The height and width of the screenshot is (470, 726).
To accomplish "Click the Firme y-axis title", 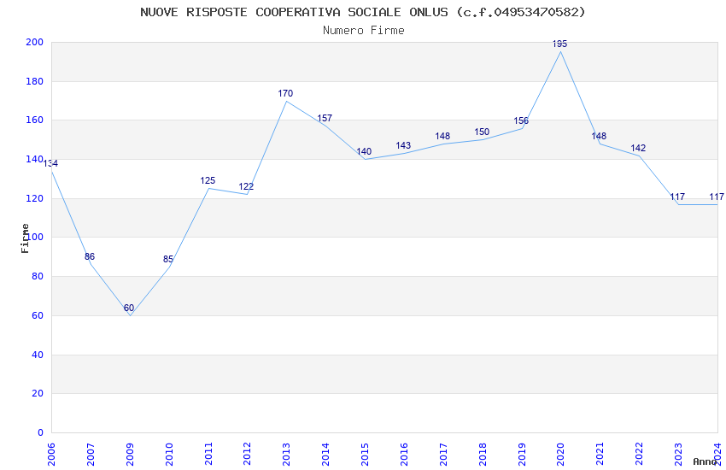I will tap(25, 238).
